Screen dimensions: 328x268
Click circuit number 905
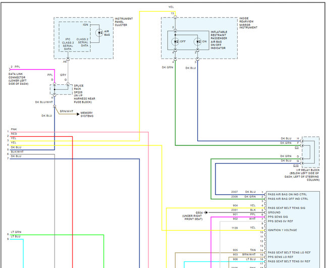235,250
